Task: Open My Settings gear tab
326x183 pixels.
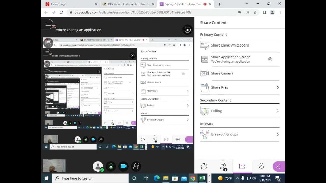Action: pyautogui.click(x=261, y=166)
